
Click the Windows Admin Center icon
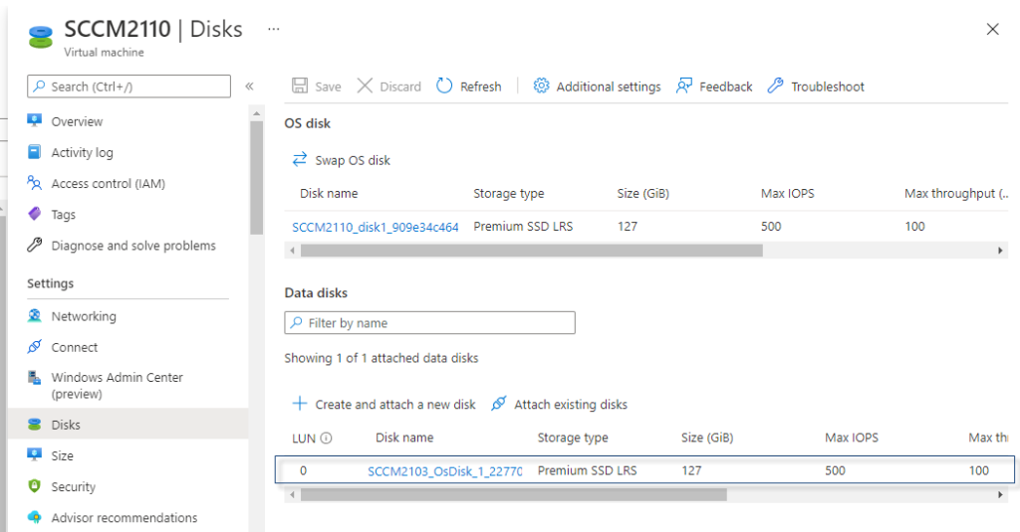pyautogui.click(x=35, y=377)
